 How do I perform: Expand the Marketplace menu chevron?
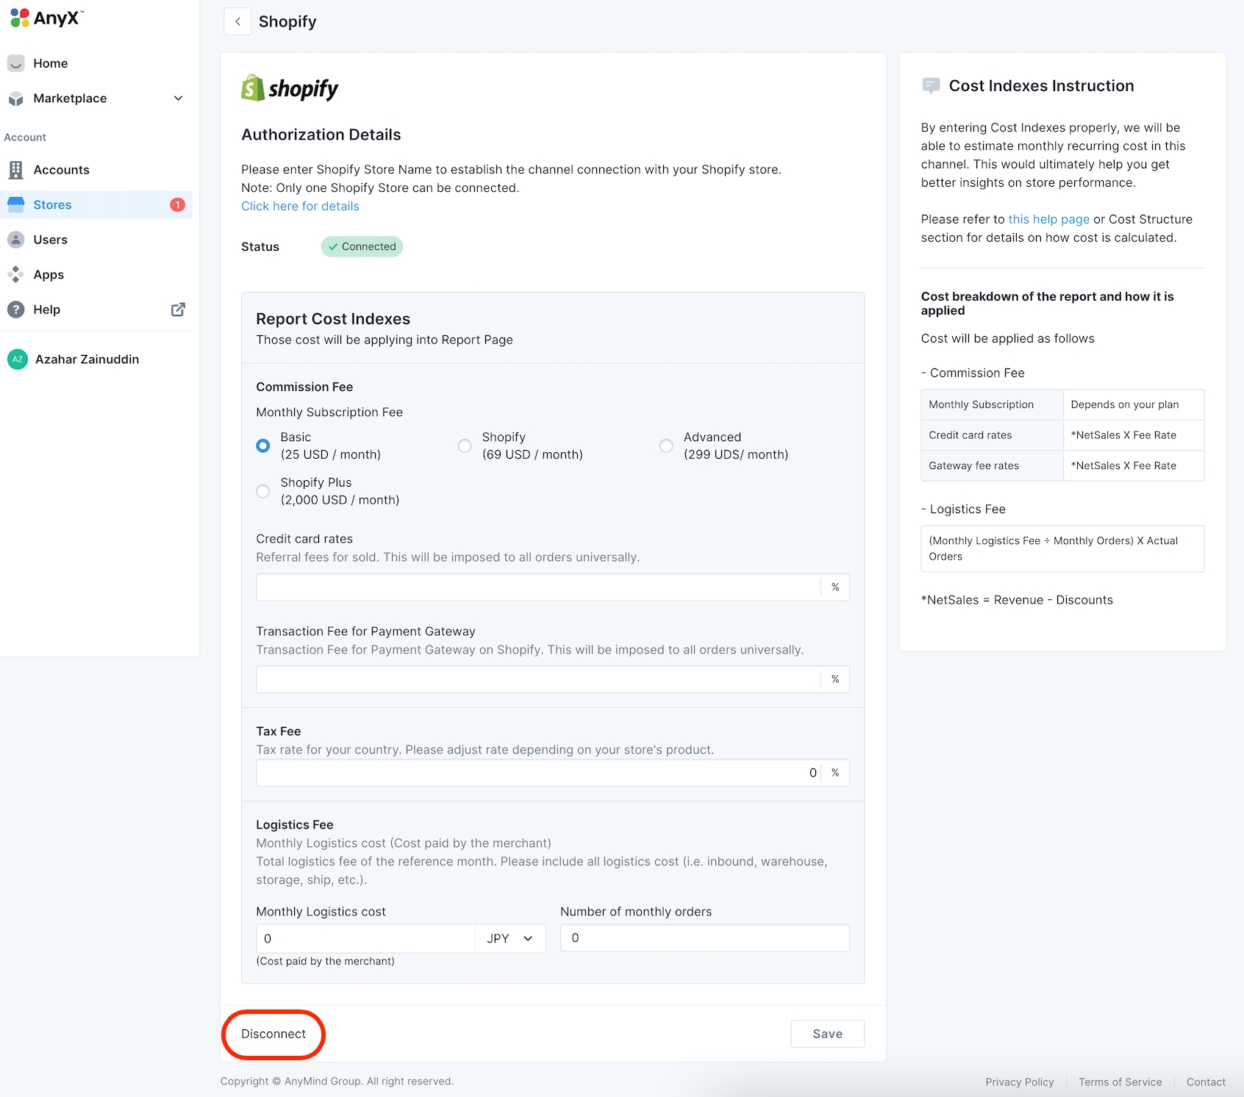pyautogui.click(x=178, y=99)
